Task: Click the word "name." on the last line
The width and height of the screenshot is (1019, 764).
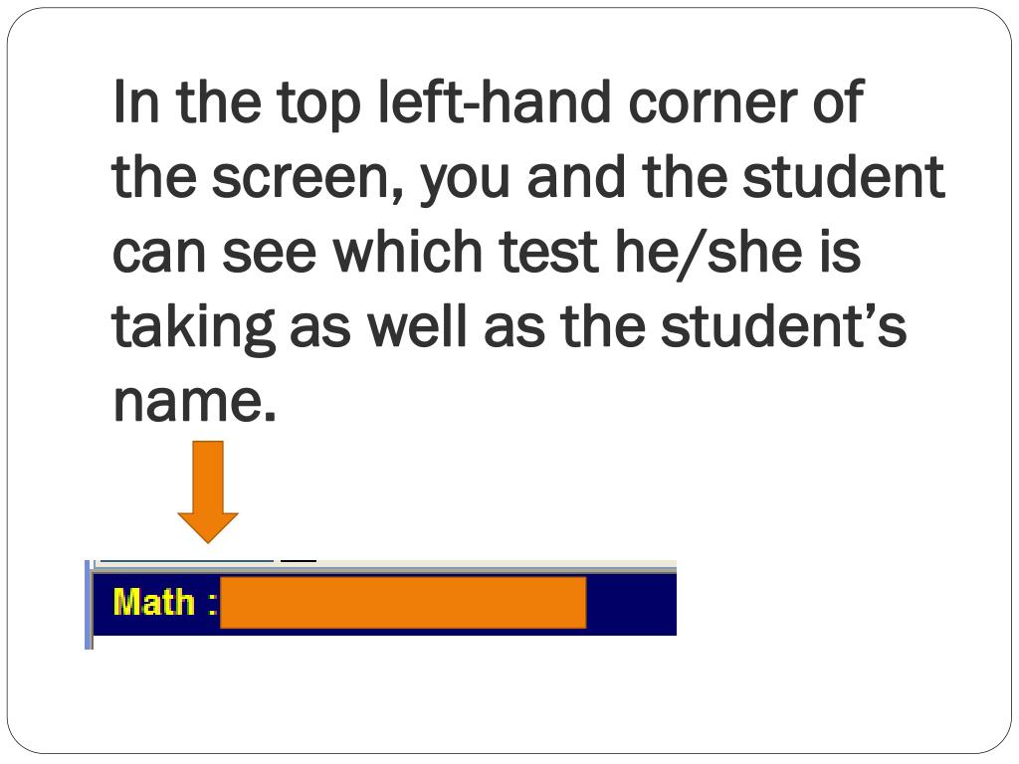Action: coord(195,402)
